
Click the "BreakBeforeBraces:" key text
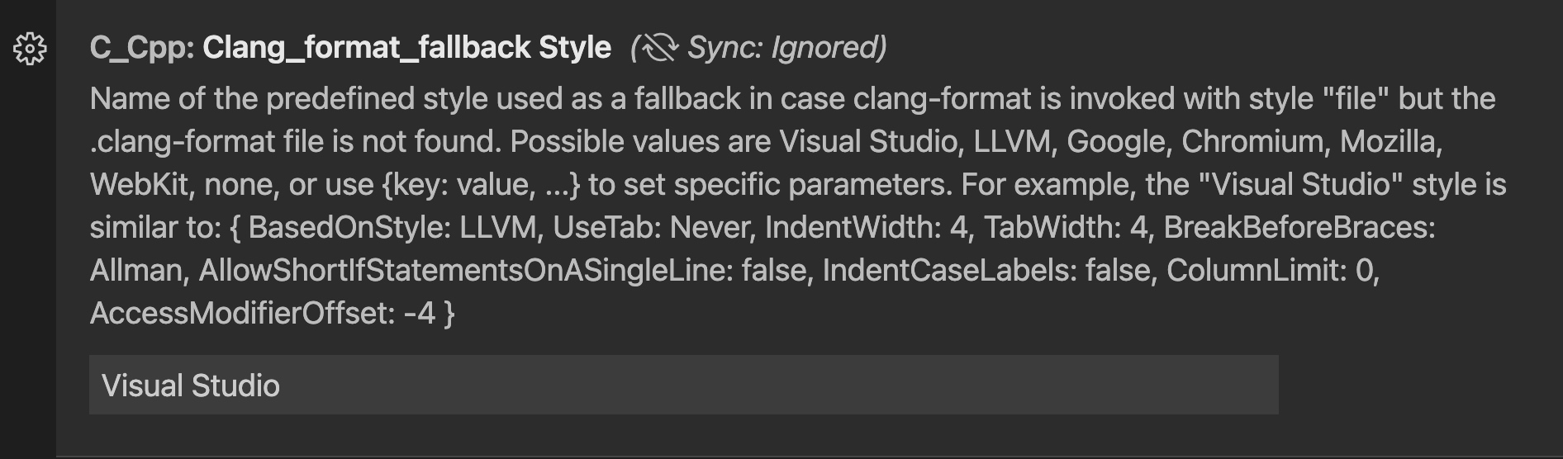pyautogui.click(x=1299, y=228)
